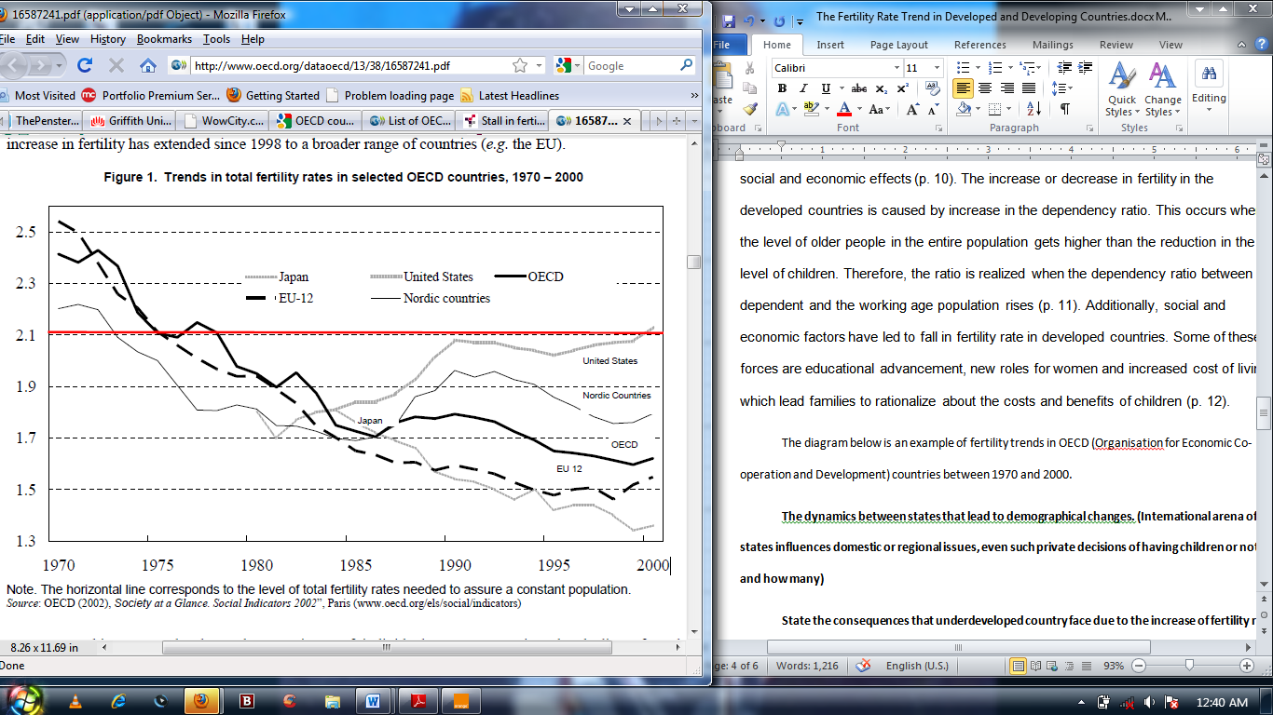Open line spacing dropdown in Word

(1062, 88)
